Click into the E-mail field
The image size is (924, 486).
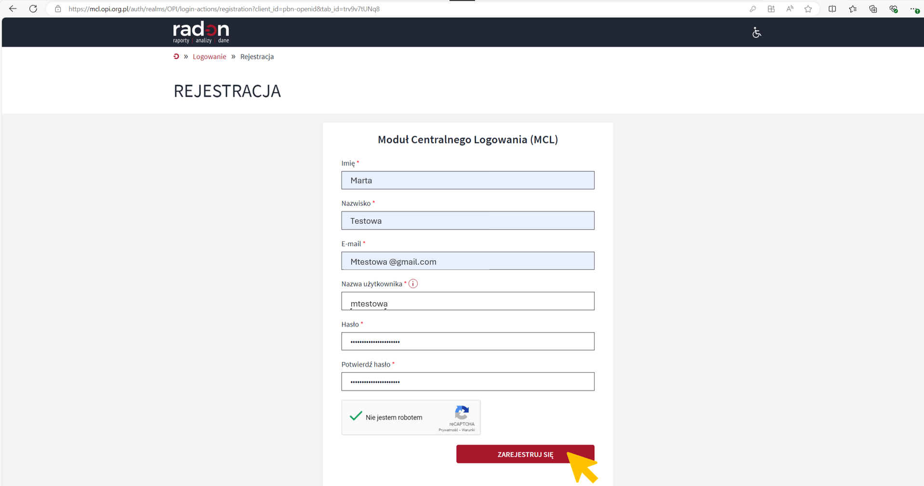[467, 261]
